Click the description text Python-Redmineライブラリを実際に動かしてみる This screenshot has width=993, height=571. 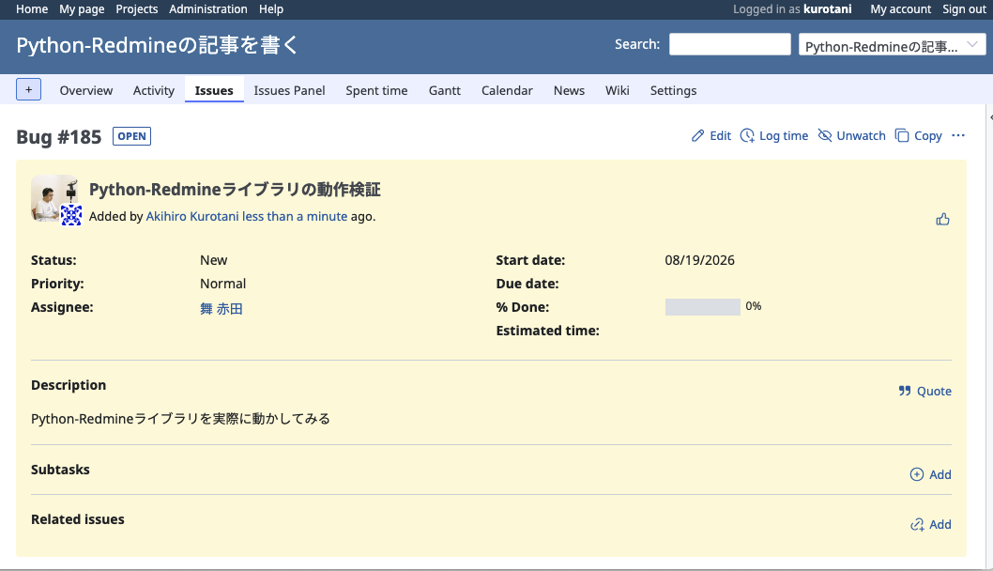click(x=180, y=418)
